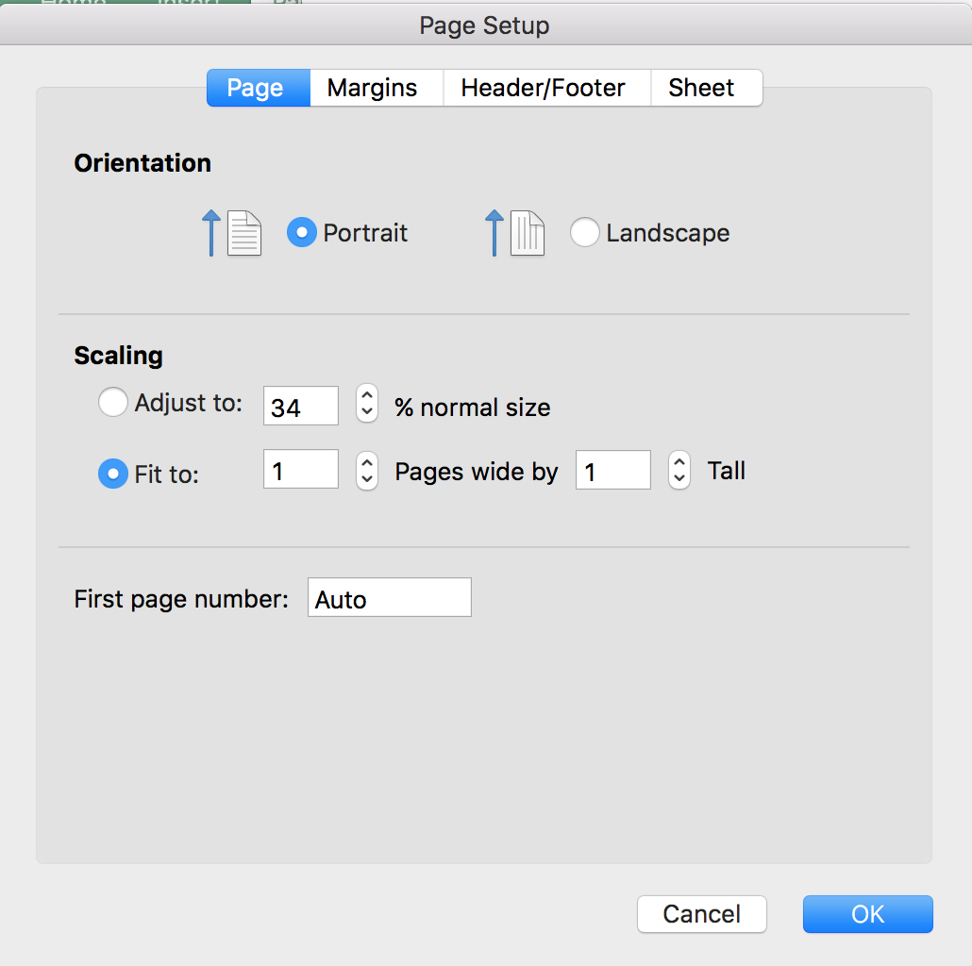Image resolution: width=972 pixels, height=966 pixels.
Task: Select the Fit to scaling option
Action: (113, 475)
